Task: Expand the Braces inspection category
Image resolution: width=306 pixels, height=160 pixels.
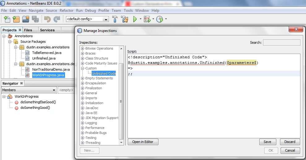Action: pos(82,53)
